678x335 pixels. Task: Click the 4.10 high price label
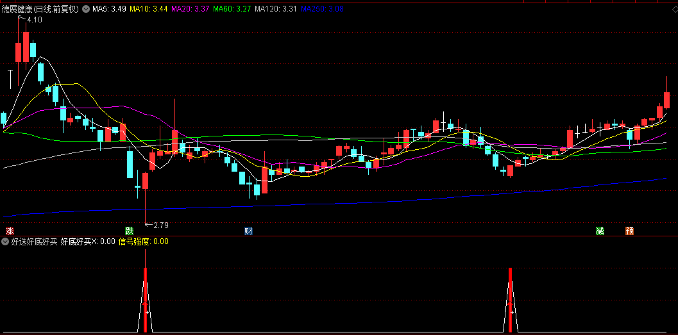[x=35, y=19]
